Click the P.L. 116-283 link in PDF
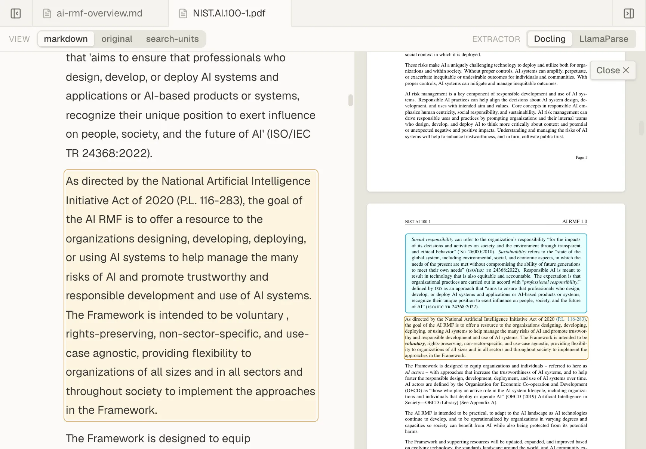The height and width of the screenshot is (449, 646). (571, 319)
